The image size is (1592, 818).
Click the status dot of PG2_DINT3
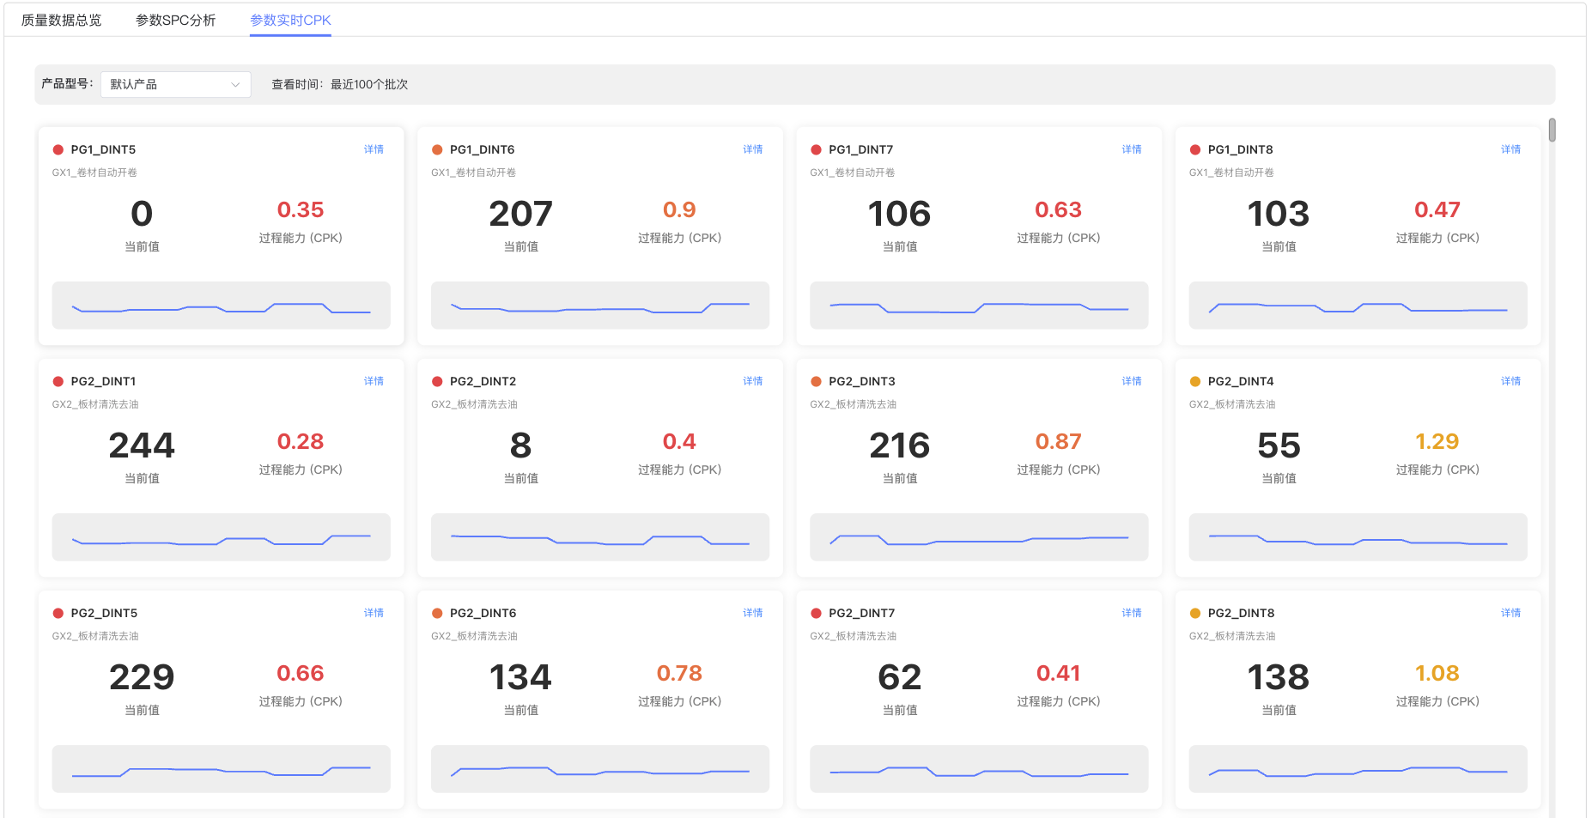(x=816, y=382)
